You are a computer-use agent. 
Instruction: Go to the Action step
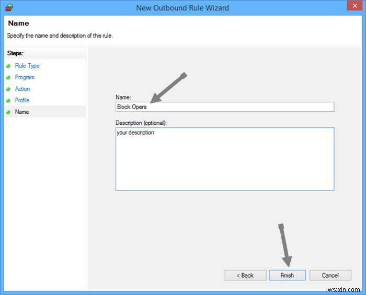[x=22, y=89]
